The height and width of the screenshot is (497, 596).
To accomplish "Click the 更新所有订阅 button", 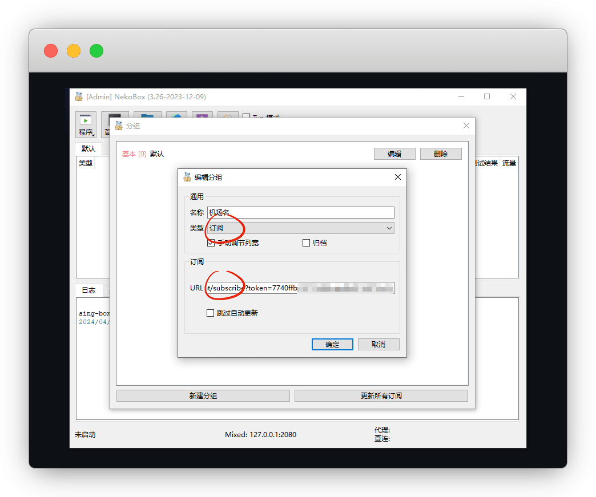I will pos(381,395).
